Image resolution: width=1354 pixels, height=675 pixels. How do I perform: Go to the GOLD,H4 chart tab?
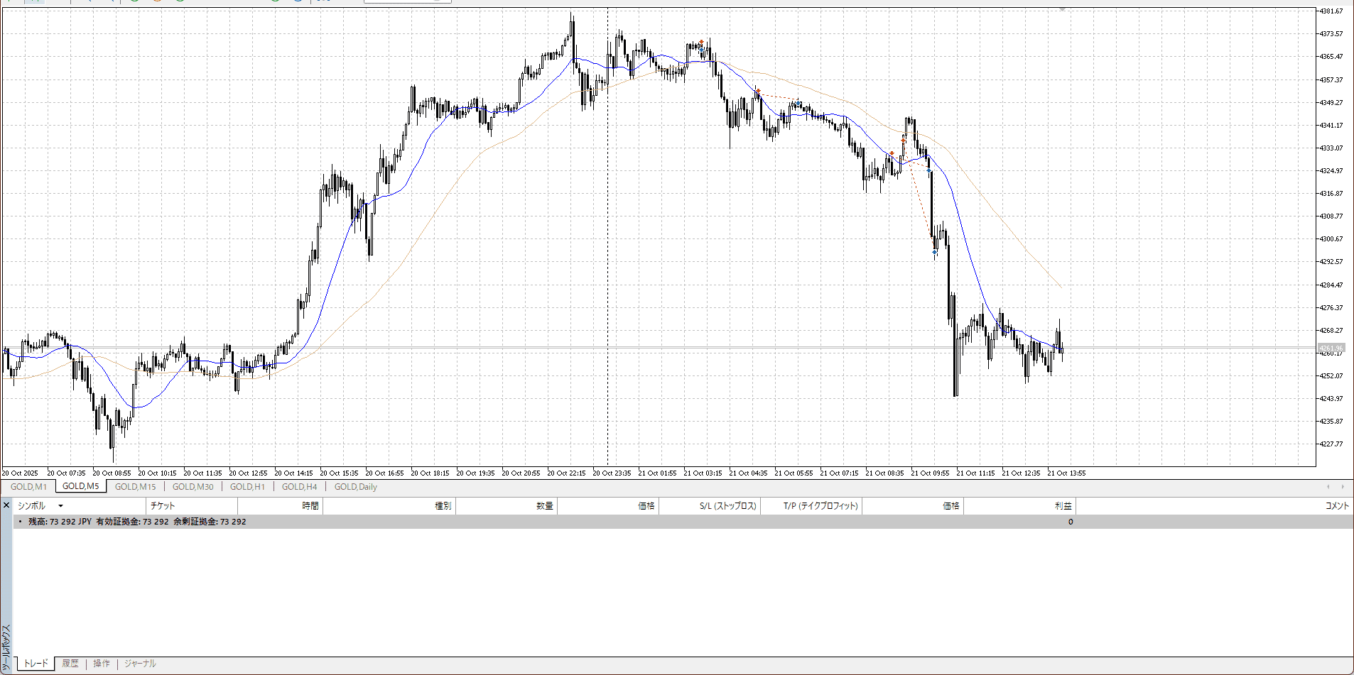pos(299,487)
